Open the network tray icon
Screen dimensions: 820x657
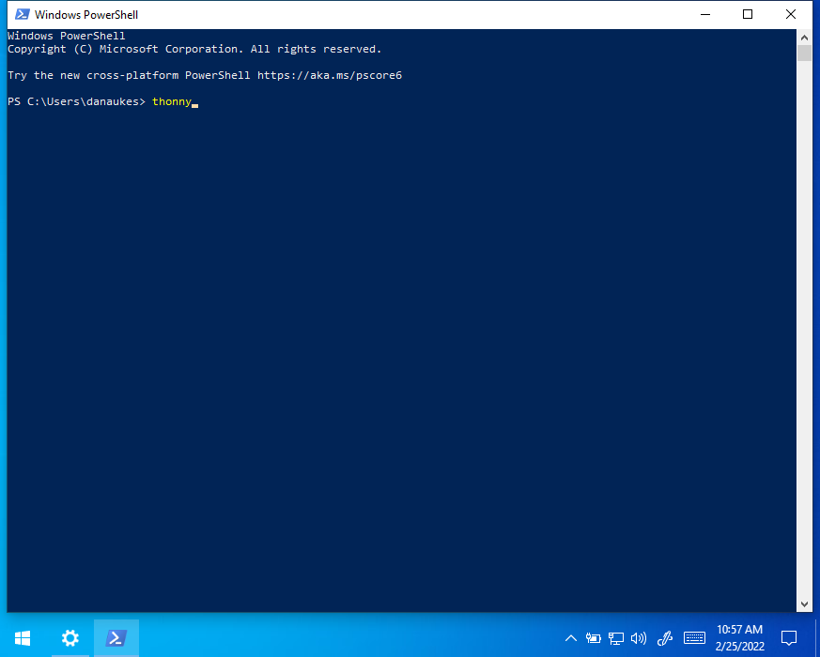point(616,638)
